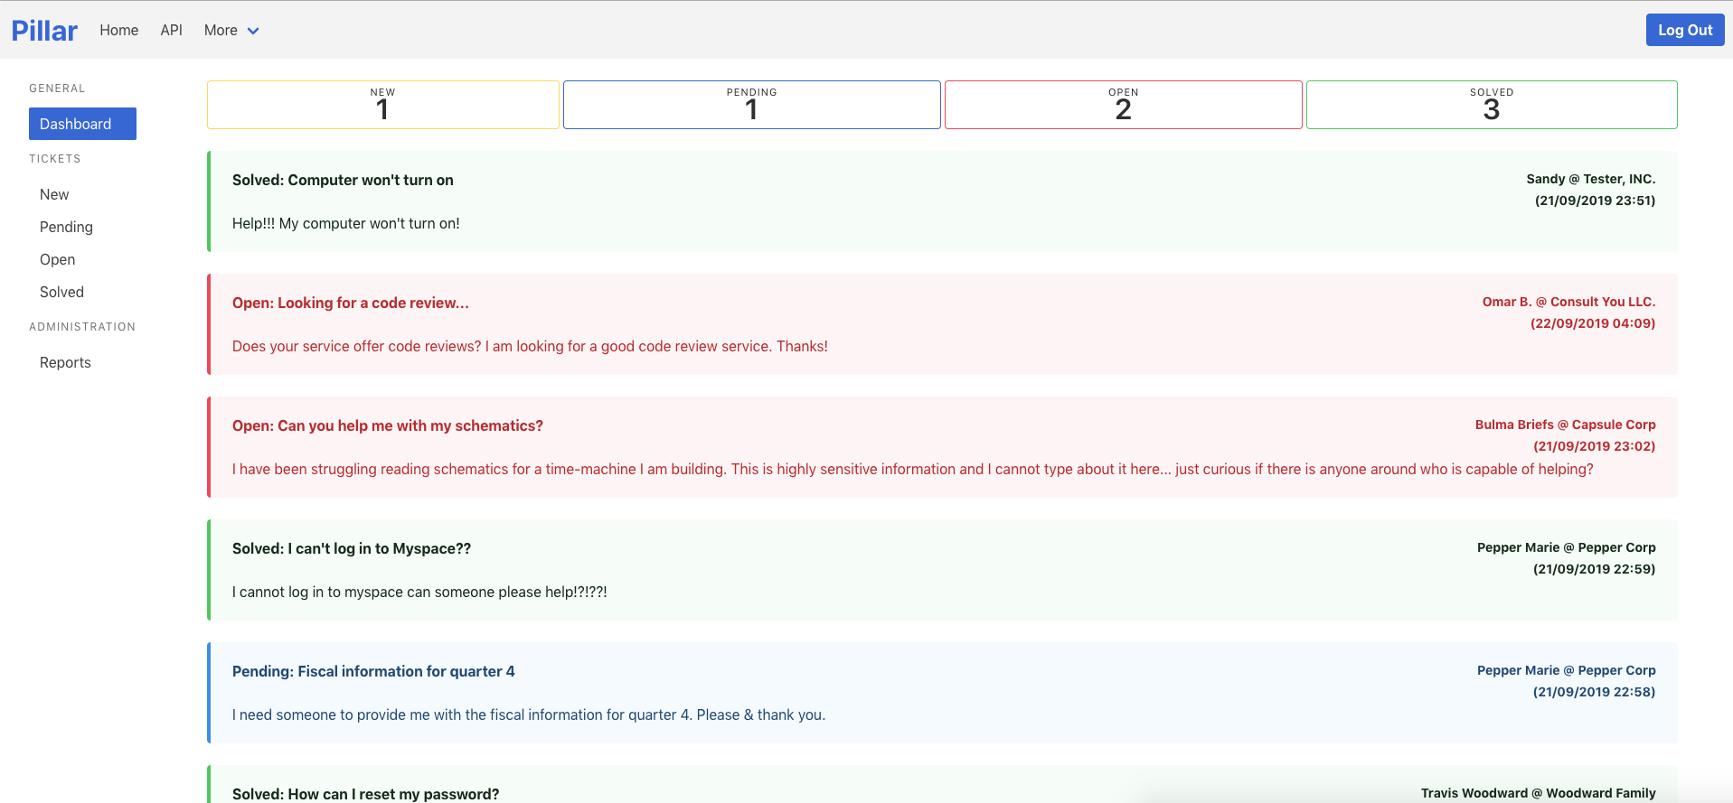1733x803 pixels.
Task: Click timestamp (21/09/2019 22:58)
Action: [x=1594, y=692]
